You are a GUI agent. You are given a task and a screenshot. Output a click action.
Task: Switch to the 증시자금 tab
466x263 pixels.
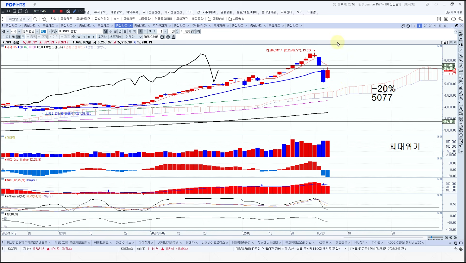click(219, 26)
